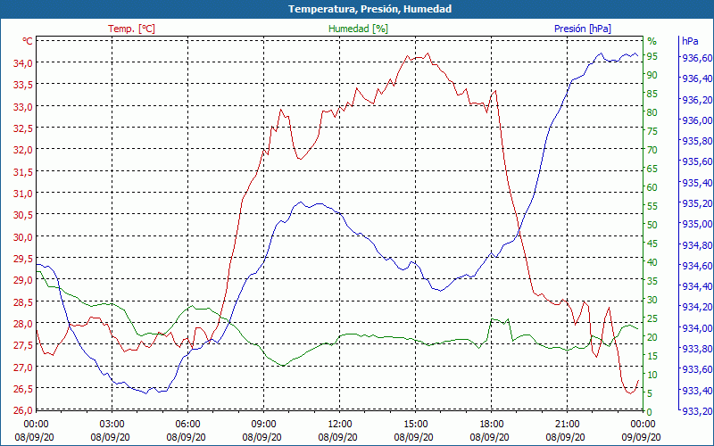This screenshot has width=714, height=446.
Task: Select the 95 tick on humidity axis
Action: (x=652, y=56)
